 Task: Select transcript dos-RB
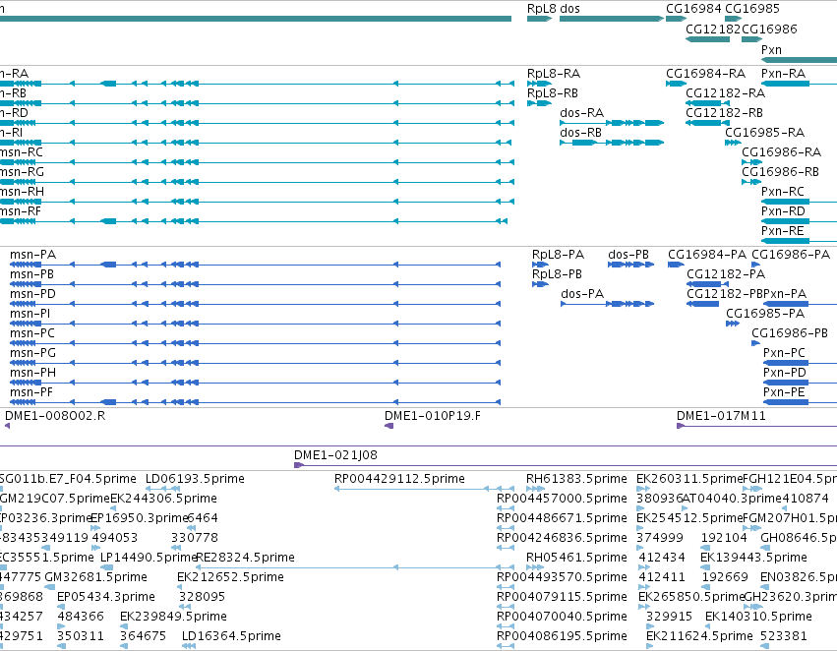580,133
